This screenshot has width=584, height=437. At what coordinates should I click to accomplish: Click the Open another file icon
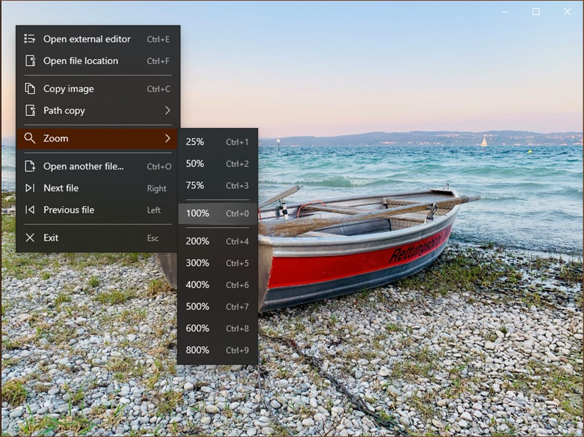pos(29,166)
